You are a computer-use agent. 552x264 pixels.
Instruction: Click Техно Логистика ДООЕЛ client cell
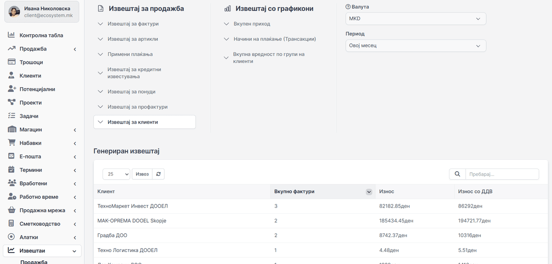182,250
